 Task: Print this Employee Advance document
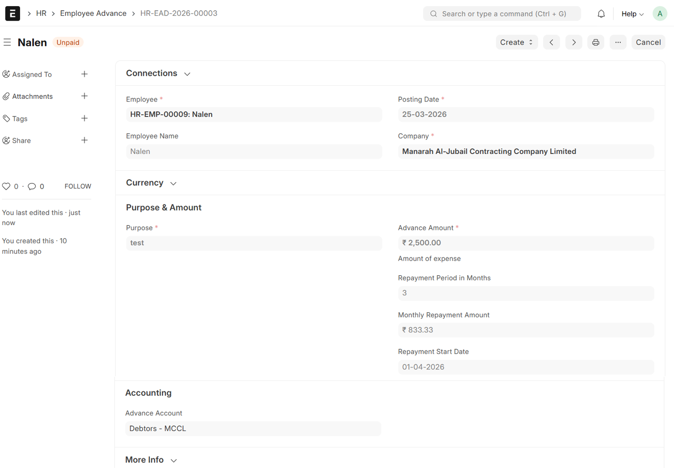tap(595, 42)
